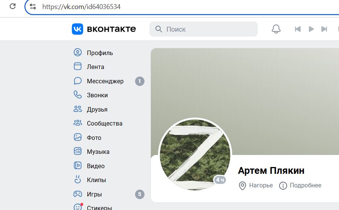Play music with the player play button
The height and width of the screenshot is (210, 339).
point(311,29)
